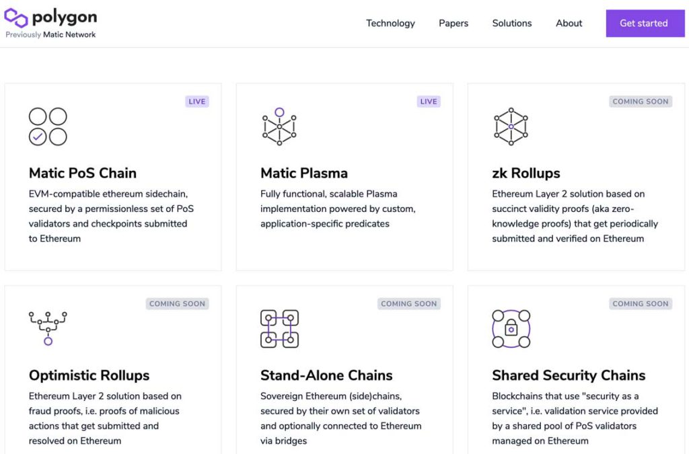Viewport: 689px width, 454px height.
Task: Open the Technology menu
Action: tap(390, 23)
